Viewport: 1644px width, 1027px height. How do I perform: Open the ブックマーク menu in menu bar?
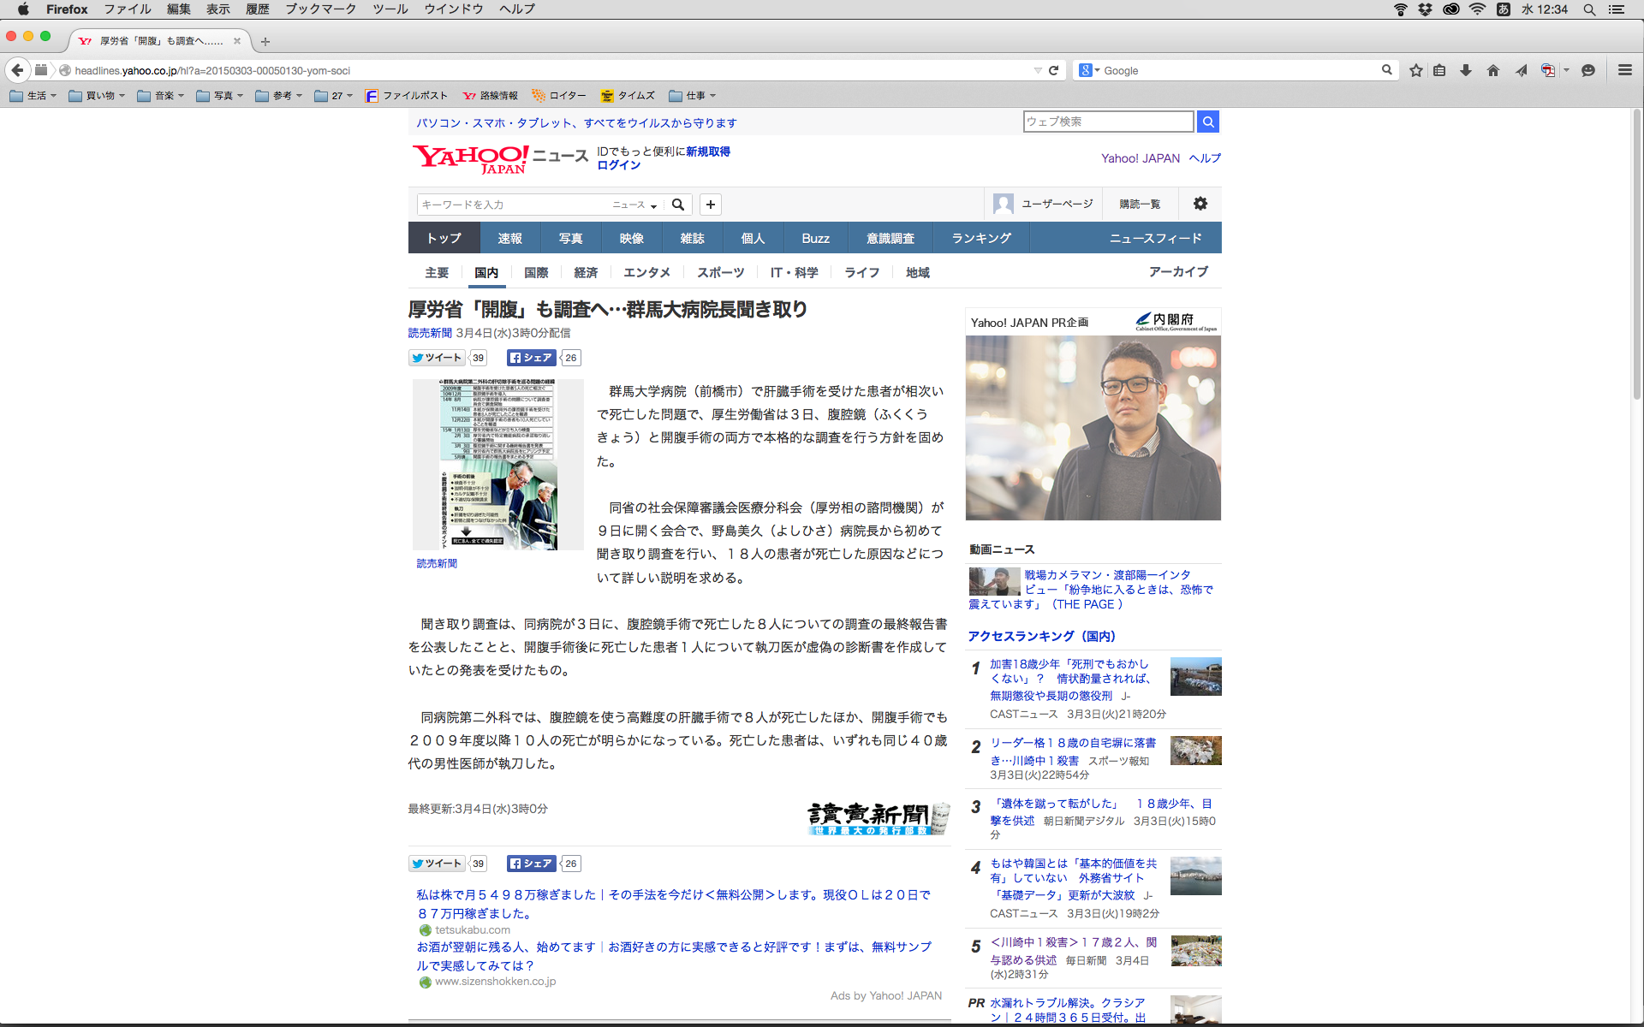(320, 9)
